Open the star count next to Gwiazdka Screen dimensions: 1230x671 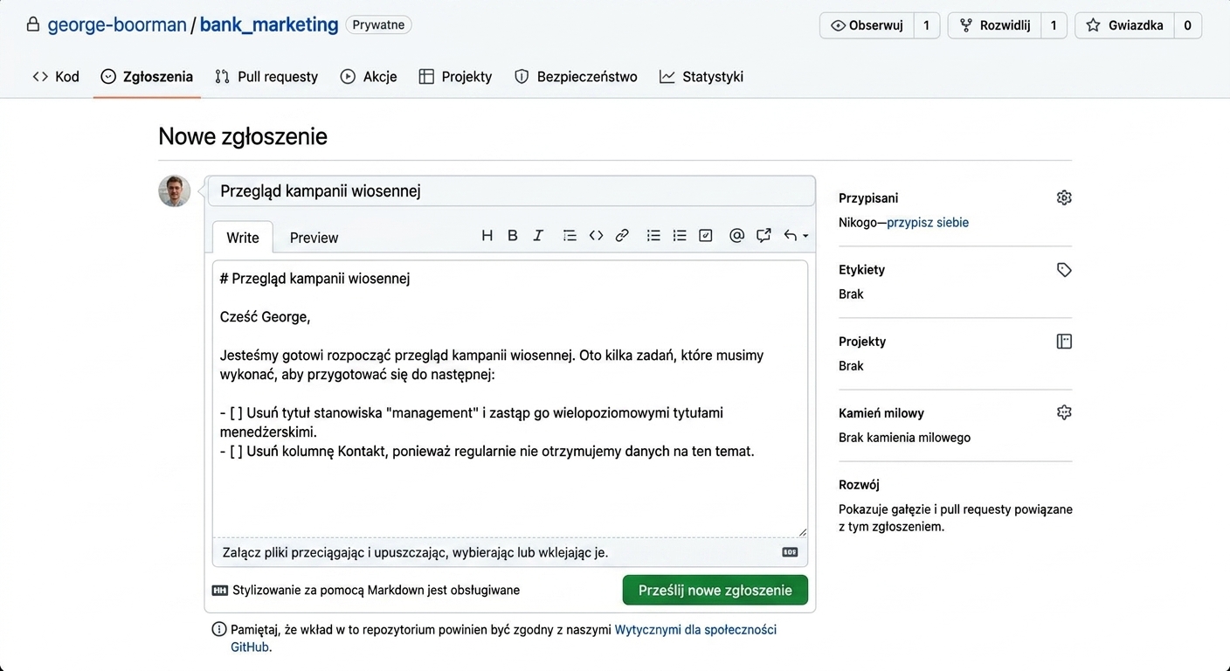pyautogui.click(x=1188, y=25)
